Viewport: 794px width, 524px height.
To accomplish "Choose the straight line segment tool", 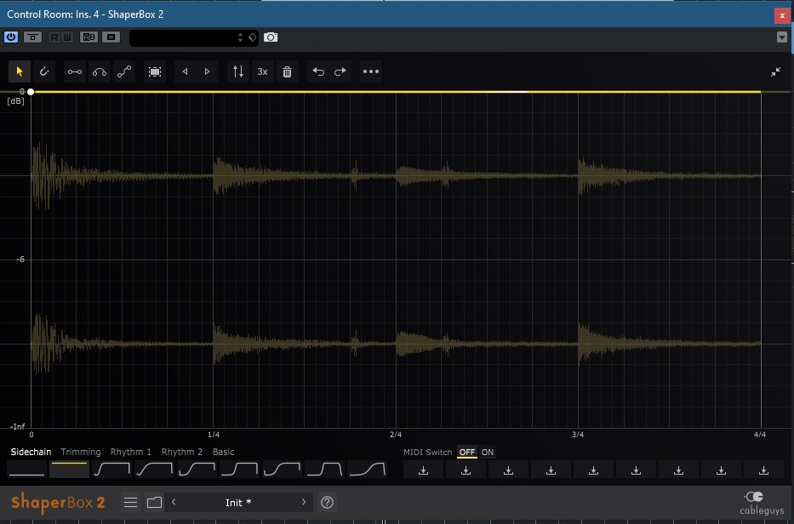I will tap(75, 72).
